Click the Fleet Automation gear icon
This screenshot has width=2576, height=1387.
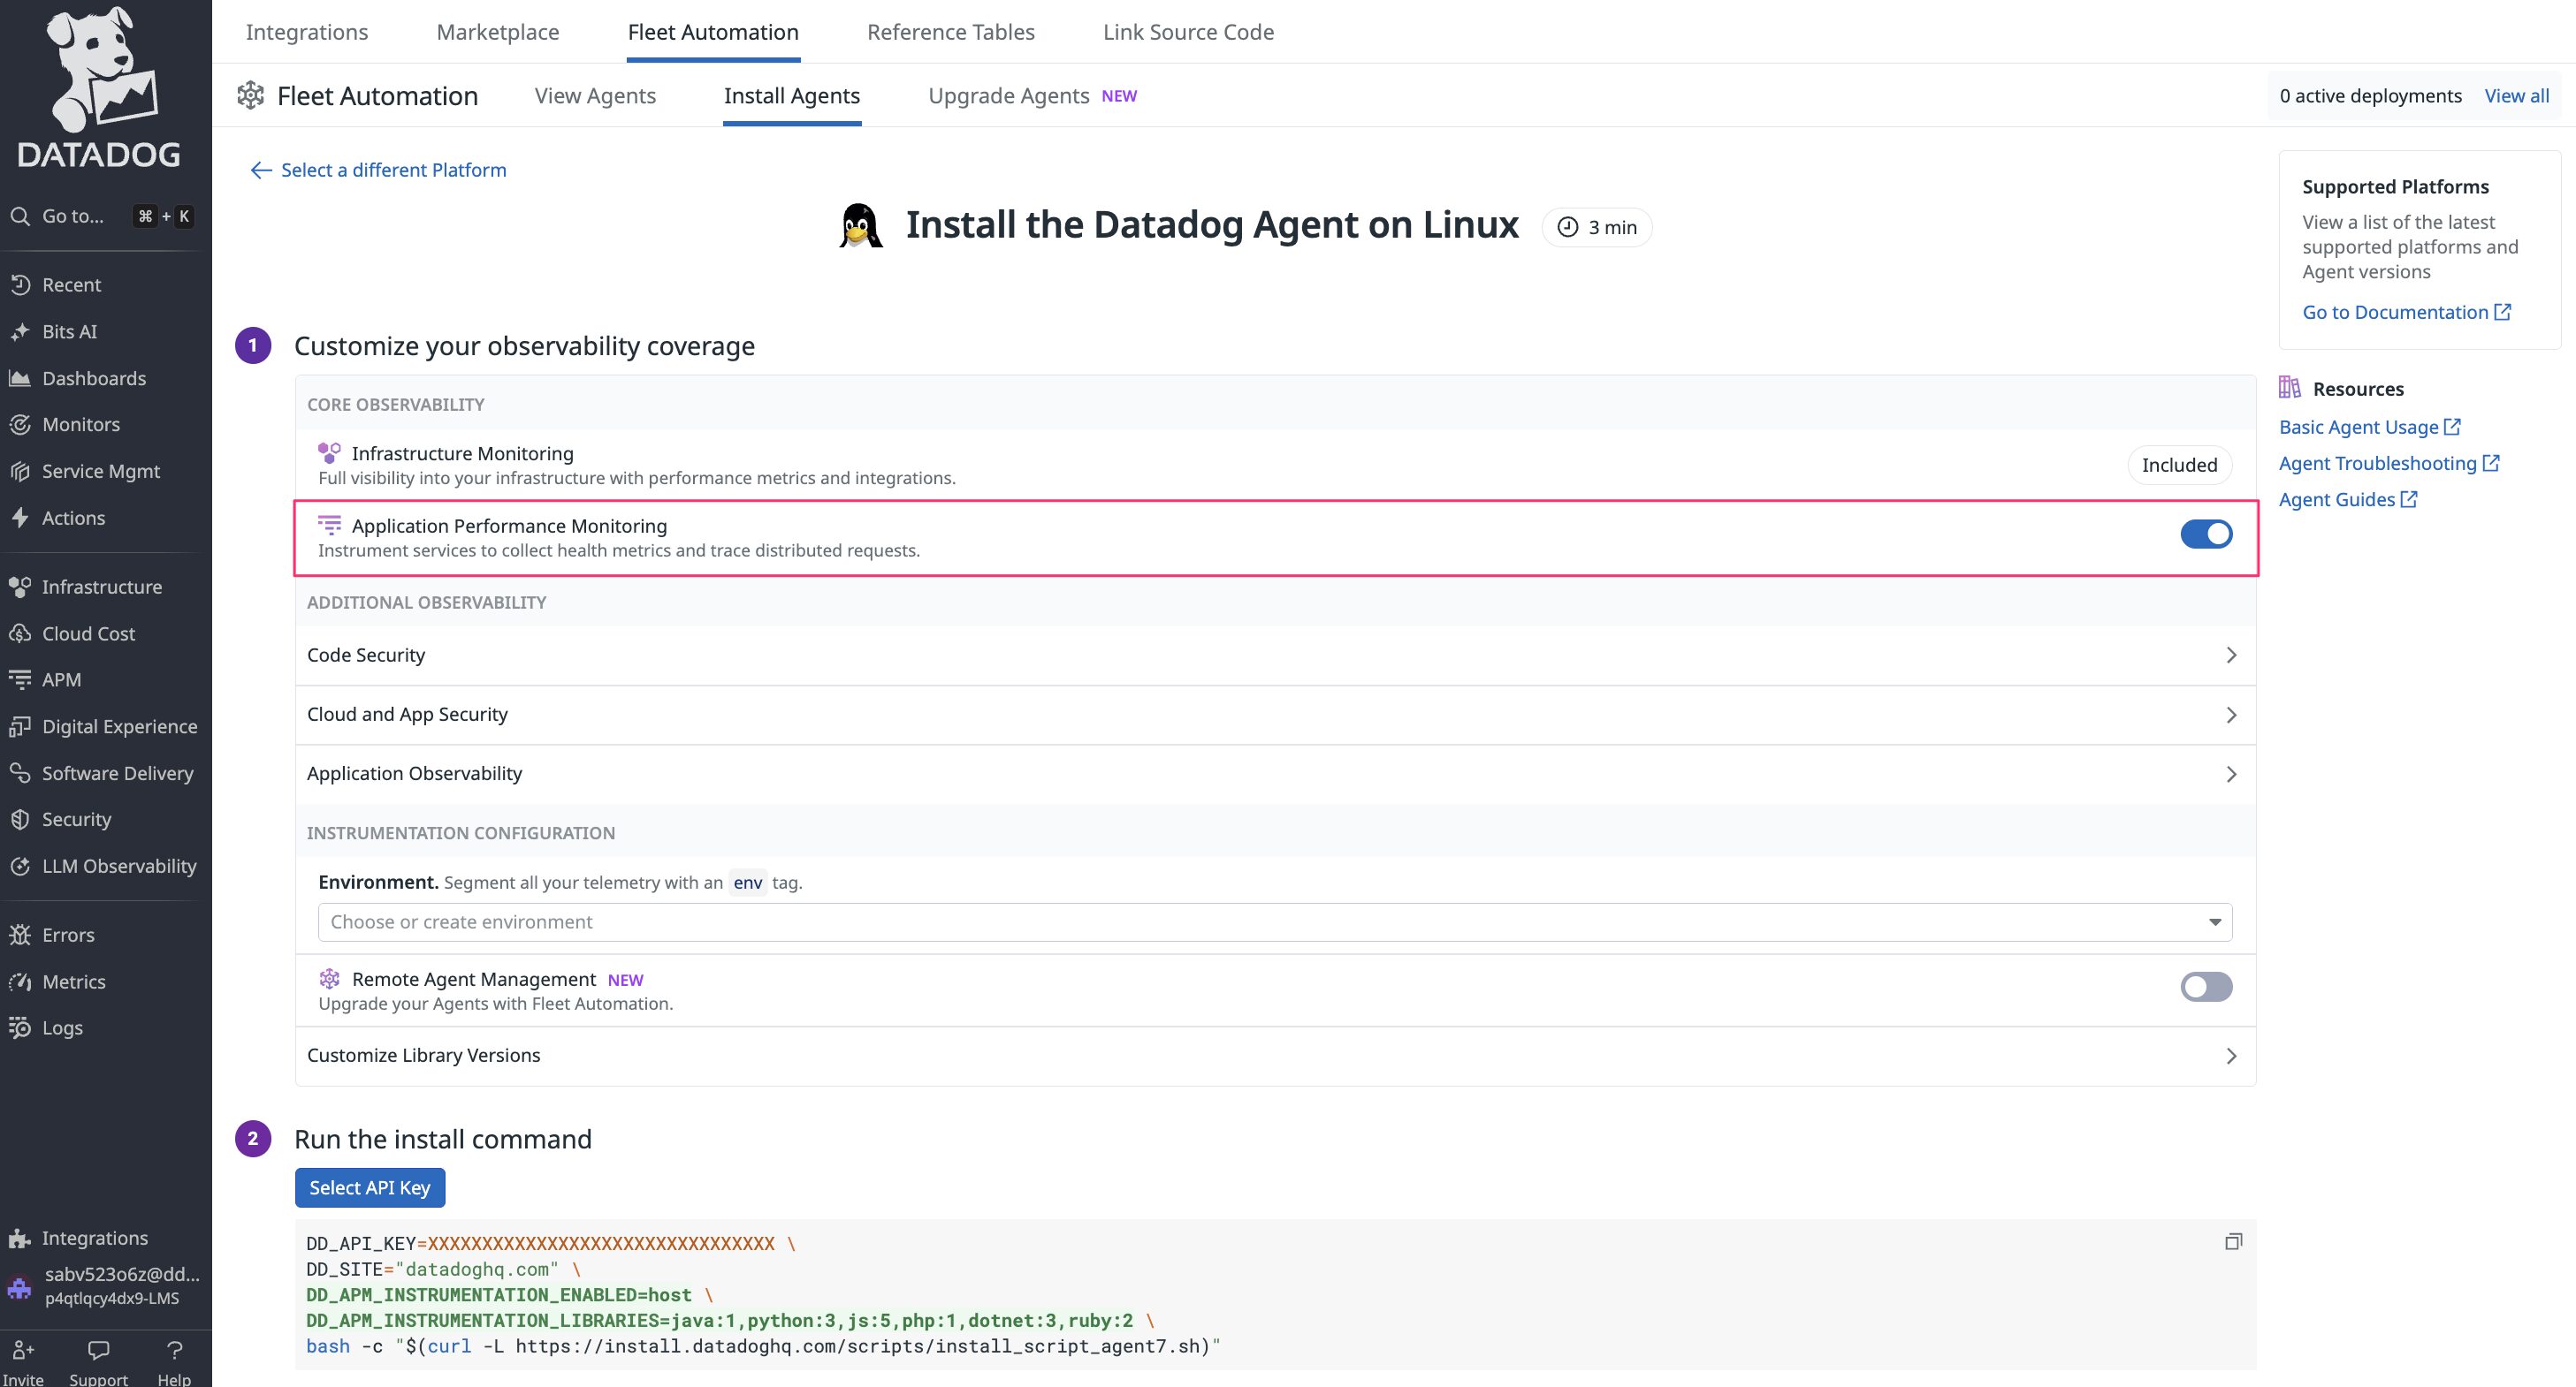click(x=250, y=96)
